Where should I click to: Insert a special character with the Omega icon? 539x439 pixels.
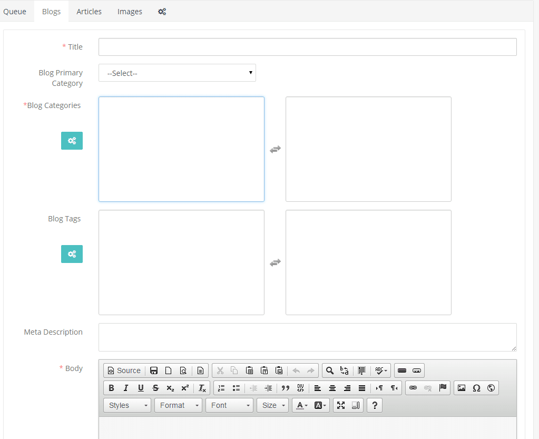(476, 388)
